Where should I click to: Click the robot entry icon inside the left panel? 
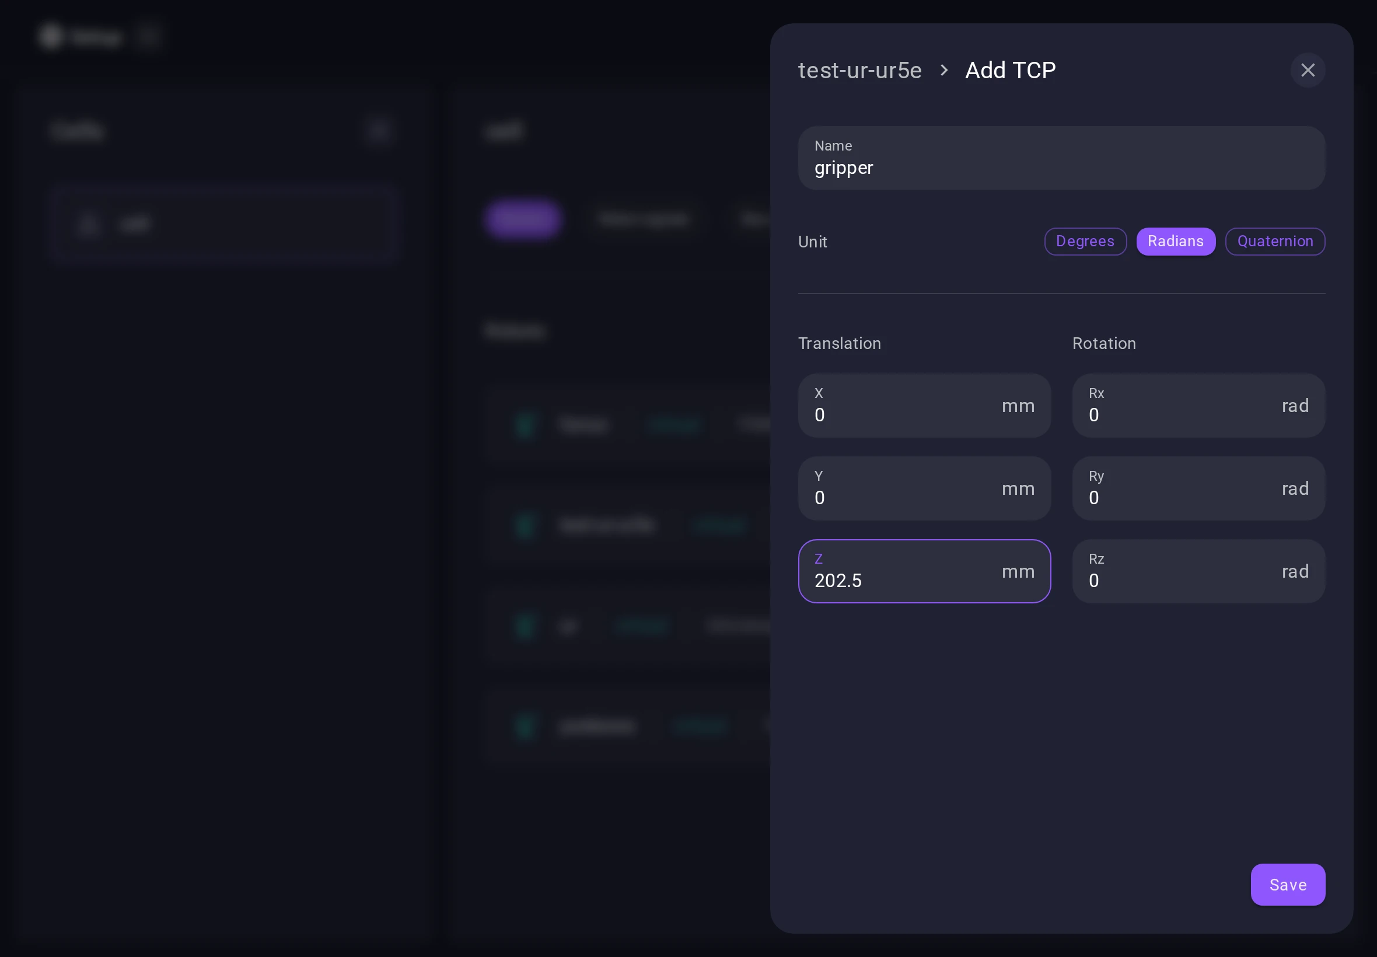click(89, 223)
